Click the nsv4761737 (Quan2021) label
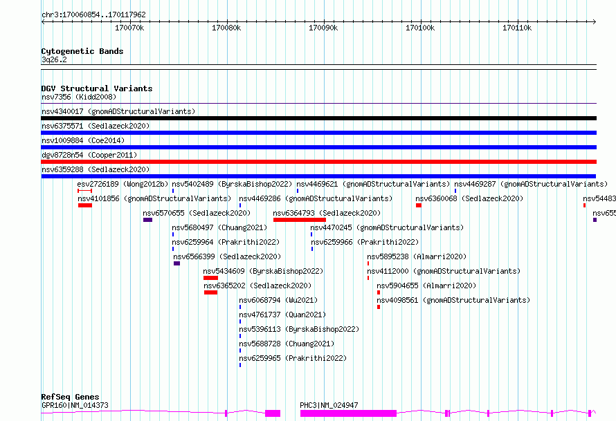Viewport: 616px width, 421px height. tap(283, 315)
